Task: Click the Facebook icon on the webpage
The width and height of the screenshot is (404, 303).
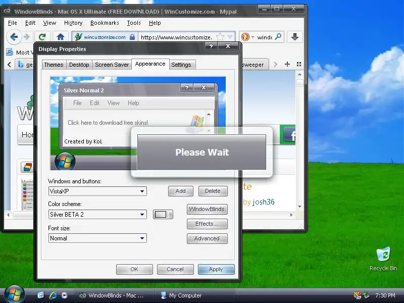Action: point(290,134)
